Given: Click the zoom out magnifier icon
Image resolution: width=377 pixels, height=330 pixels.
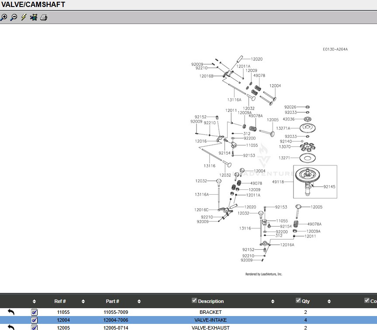Looking at the screenshot, I should (x=14, y=17).
